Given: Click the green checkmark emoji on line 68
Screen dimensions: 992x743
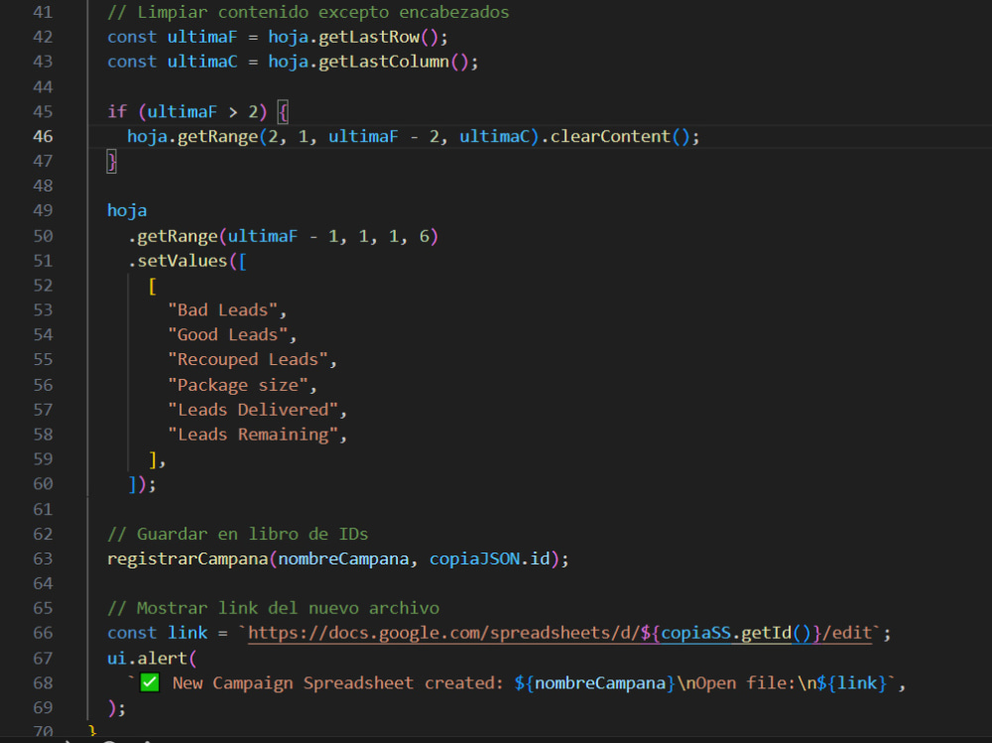Looking at the screenshot, I should pos(150,682).
